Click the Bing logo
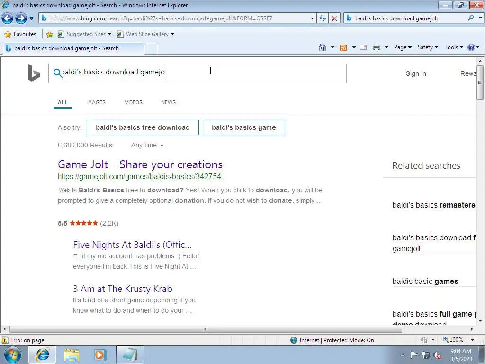The height and width of the screenshot is (364, 485). 34,73
